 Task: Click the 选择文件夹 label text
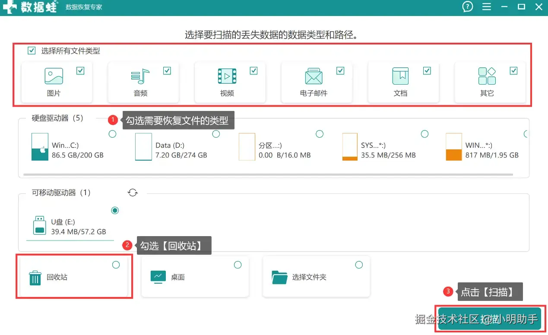click(x=309, y=277)
